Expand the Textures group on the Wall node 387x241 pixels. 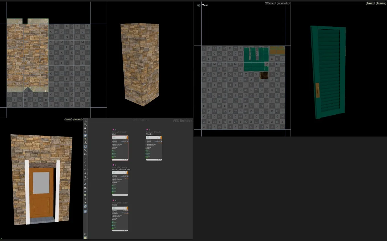pos(112,143)
